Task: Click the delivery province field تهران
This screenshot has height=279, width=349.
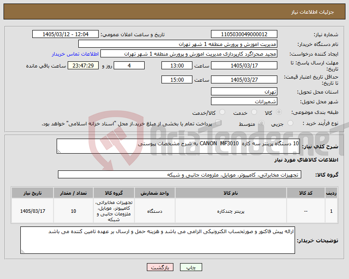Action: [244, 91]
